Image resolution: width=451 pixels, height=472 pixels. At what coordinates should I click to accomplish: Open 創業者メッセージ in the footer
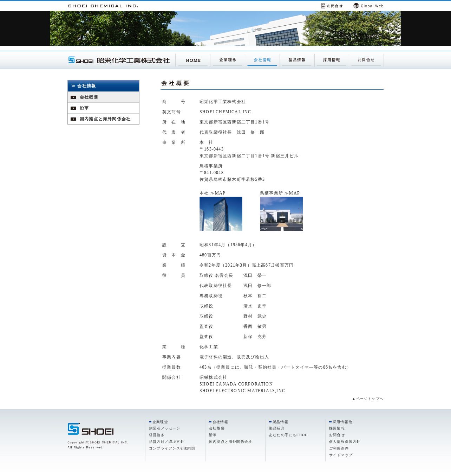point(164,428)
